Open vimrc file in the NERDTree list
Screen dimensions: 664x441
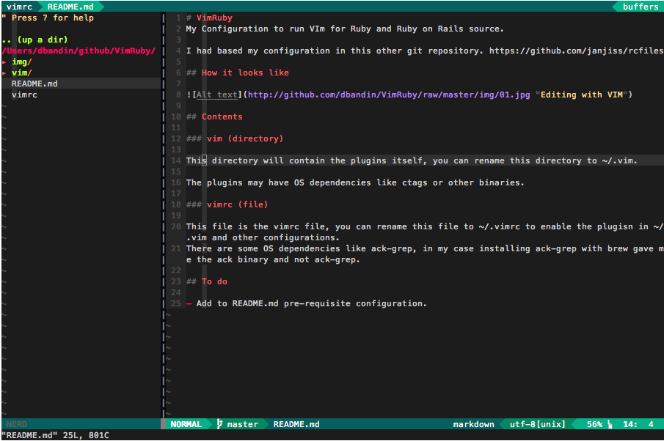[x=24, y=94]
